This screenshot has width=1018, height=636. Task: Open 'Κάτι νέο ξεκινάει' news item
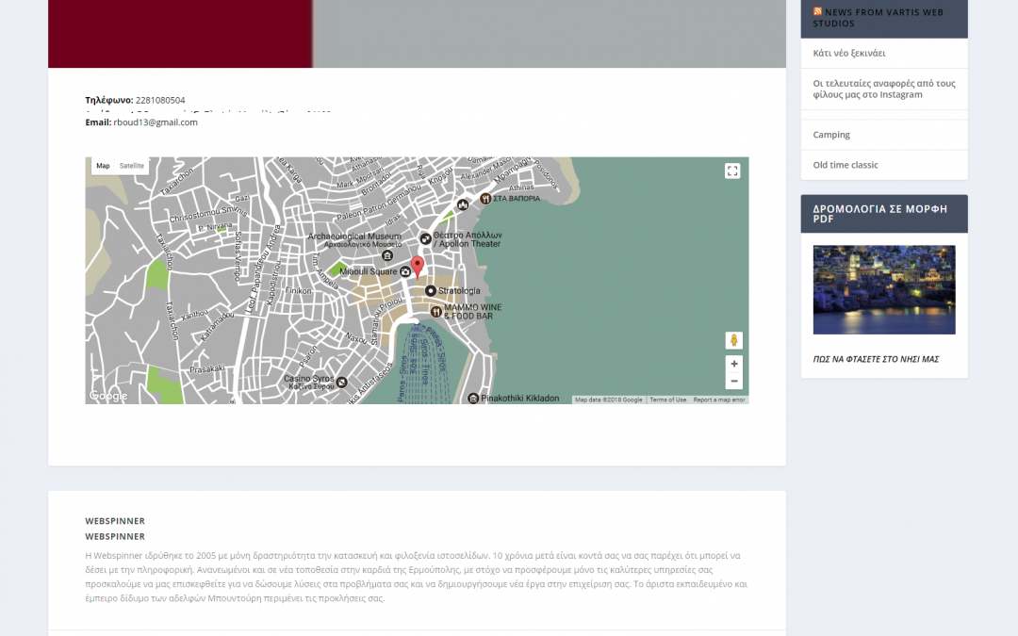coord(849,53)
